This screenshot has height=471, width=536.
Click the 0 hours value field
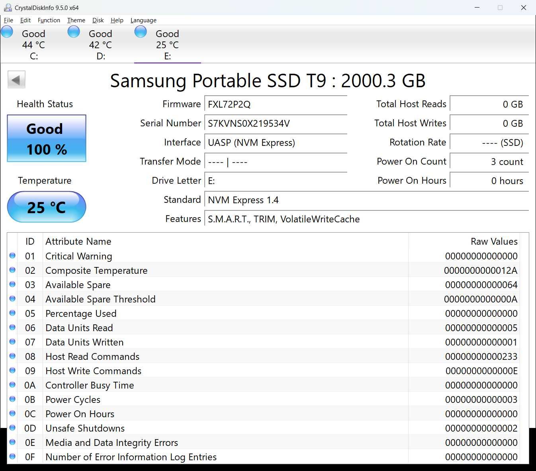pyautogui.click(x=489, y=181)
